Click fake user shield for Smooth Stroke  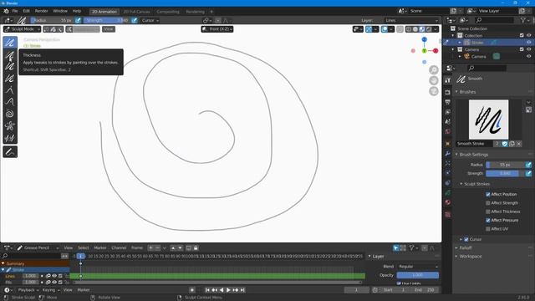point(505,144)
